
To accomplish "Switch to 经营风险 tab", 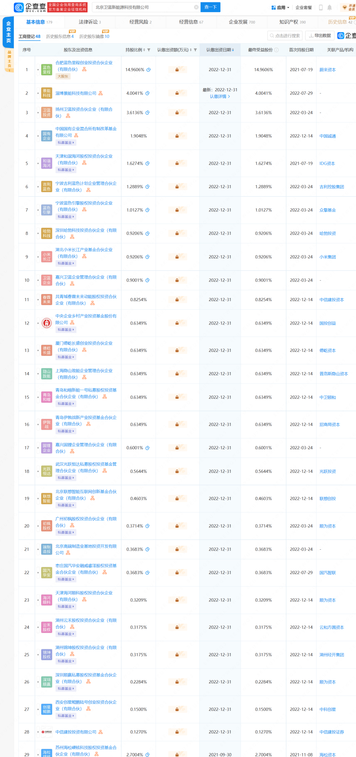I will tap(140, 22).
